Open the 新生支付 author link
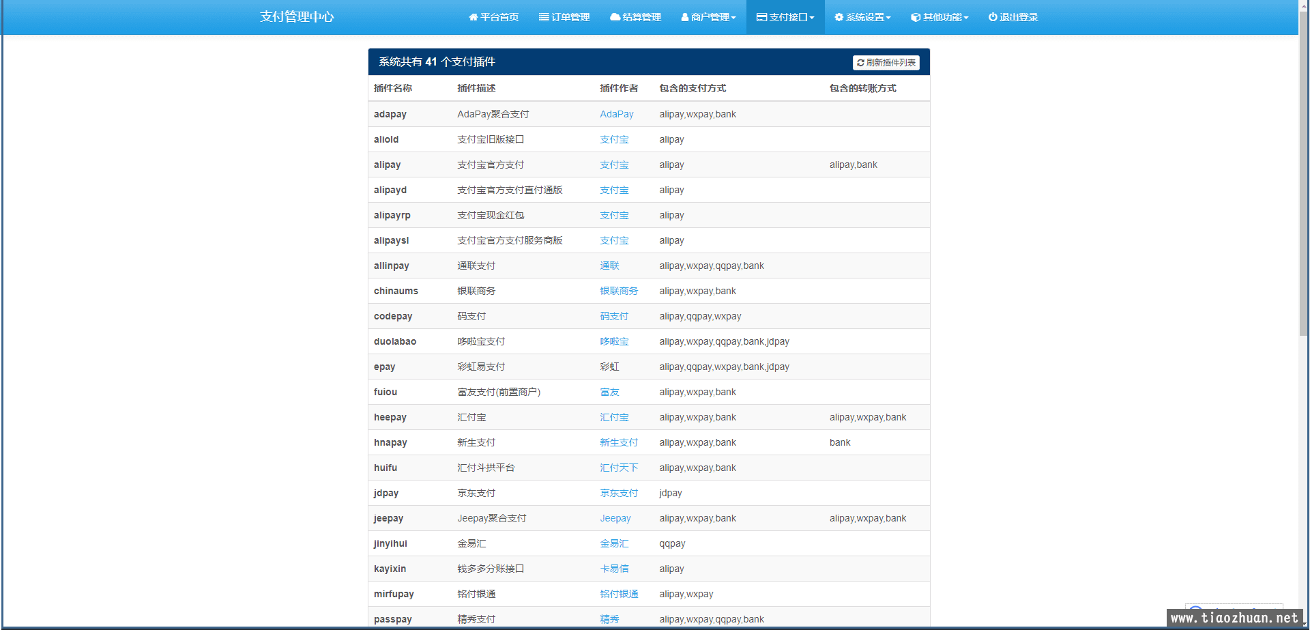1310x630 pixels. click(x=619, y=442)
